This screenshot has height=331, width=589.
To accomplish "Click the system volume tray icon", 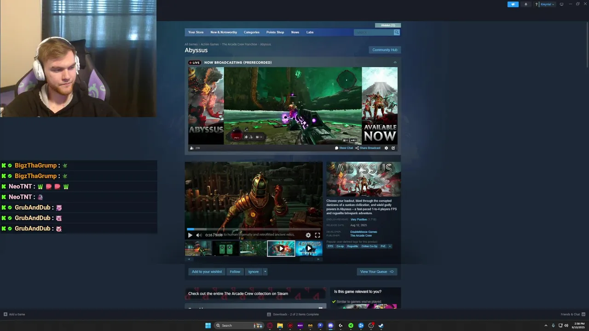I will pos(566,325).
